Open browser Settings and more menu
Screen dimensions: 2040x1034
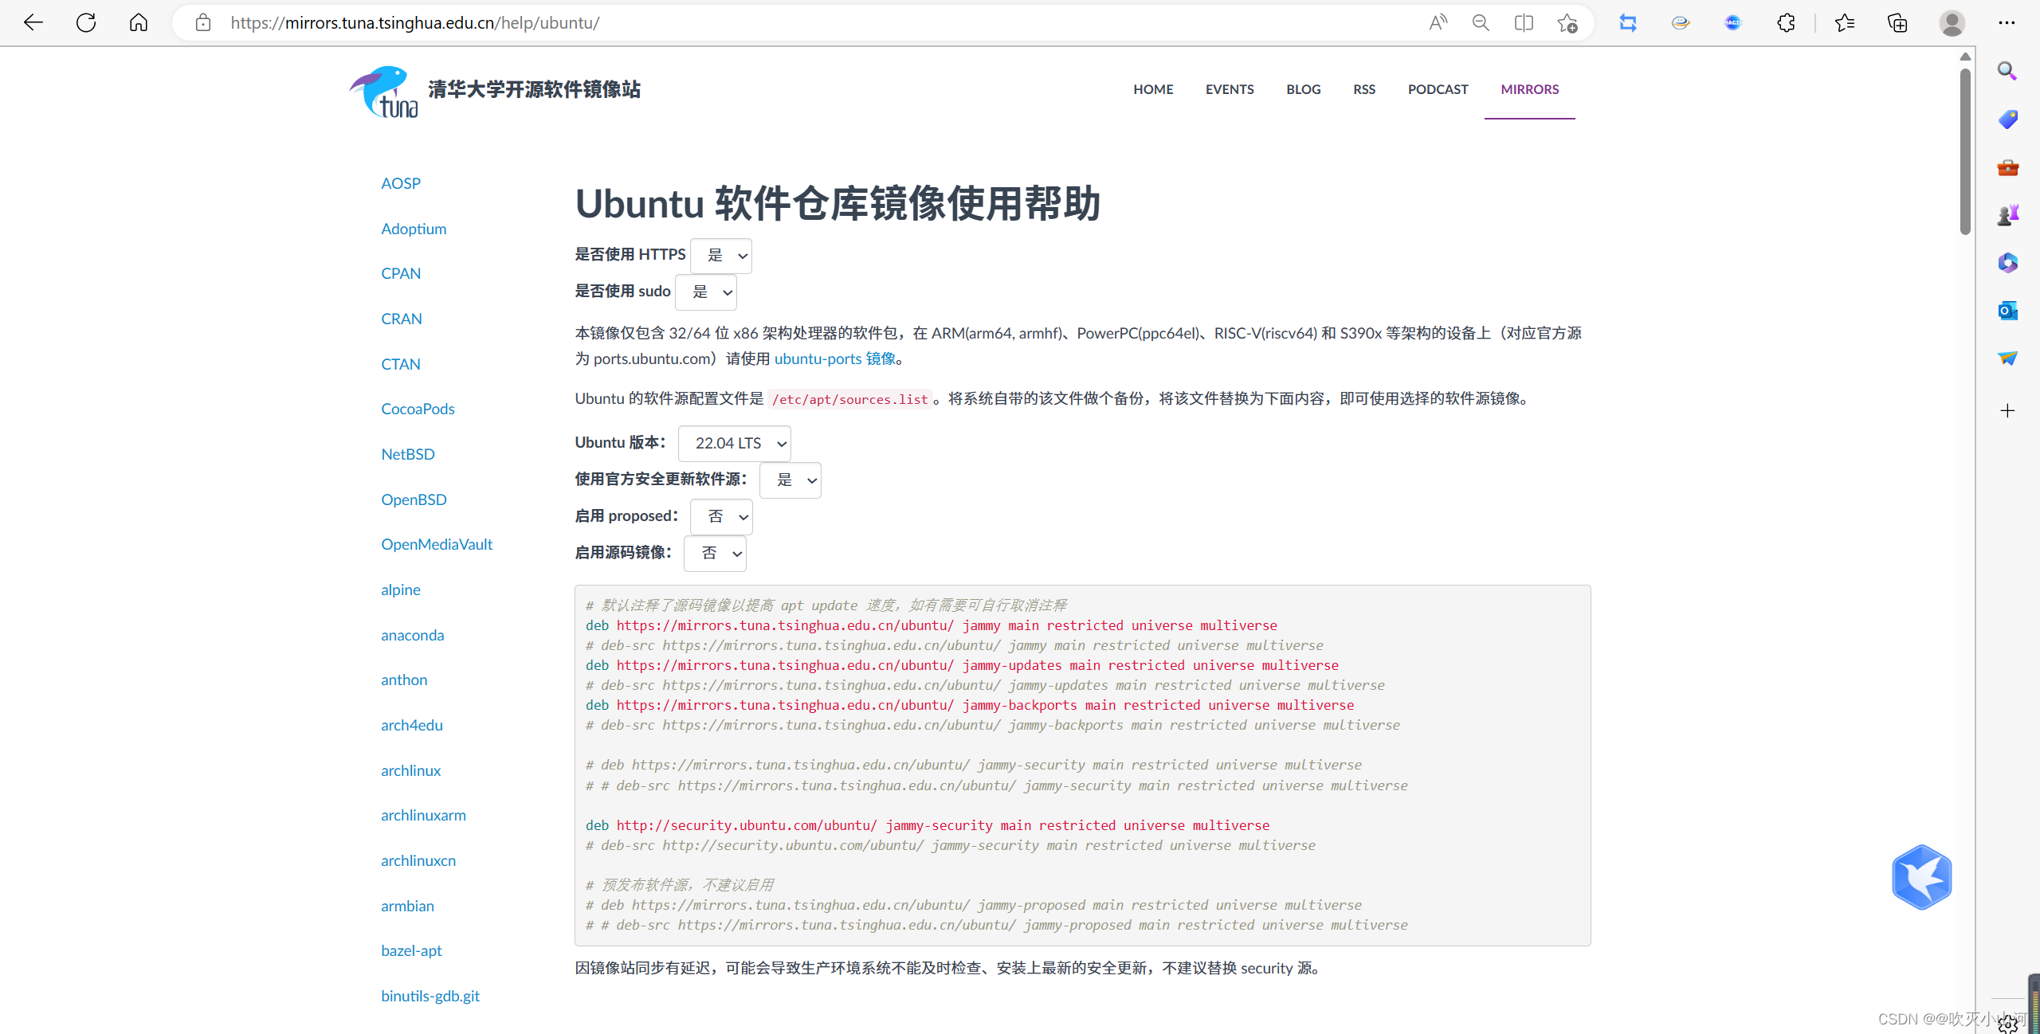(2007, 22)
